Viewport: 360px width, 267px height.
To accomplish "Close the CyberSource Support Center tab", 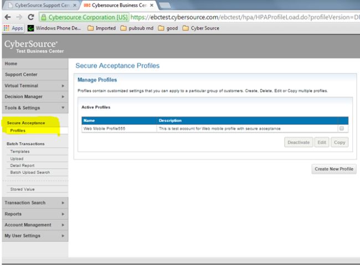I will pyautogui.click(x=75, y=6).
